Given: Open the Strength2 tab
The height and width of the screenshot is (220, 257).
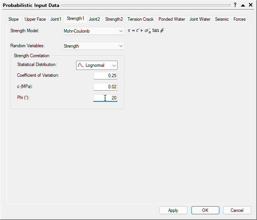Looking at the screenshot, I should coord(114,19).
